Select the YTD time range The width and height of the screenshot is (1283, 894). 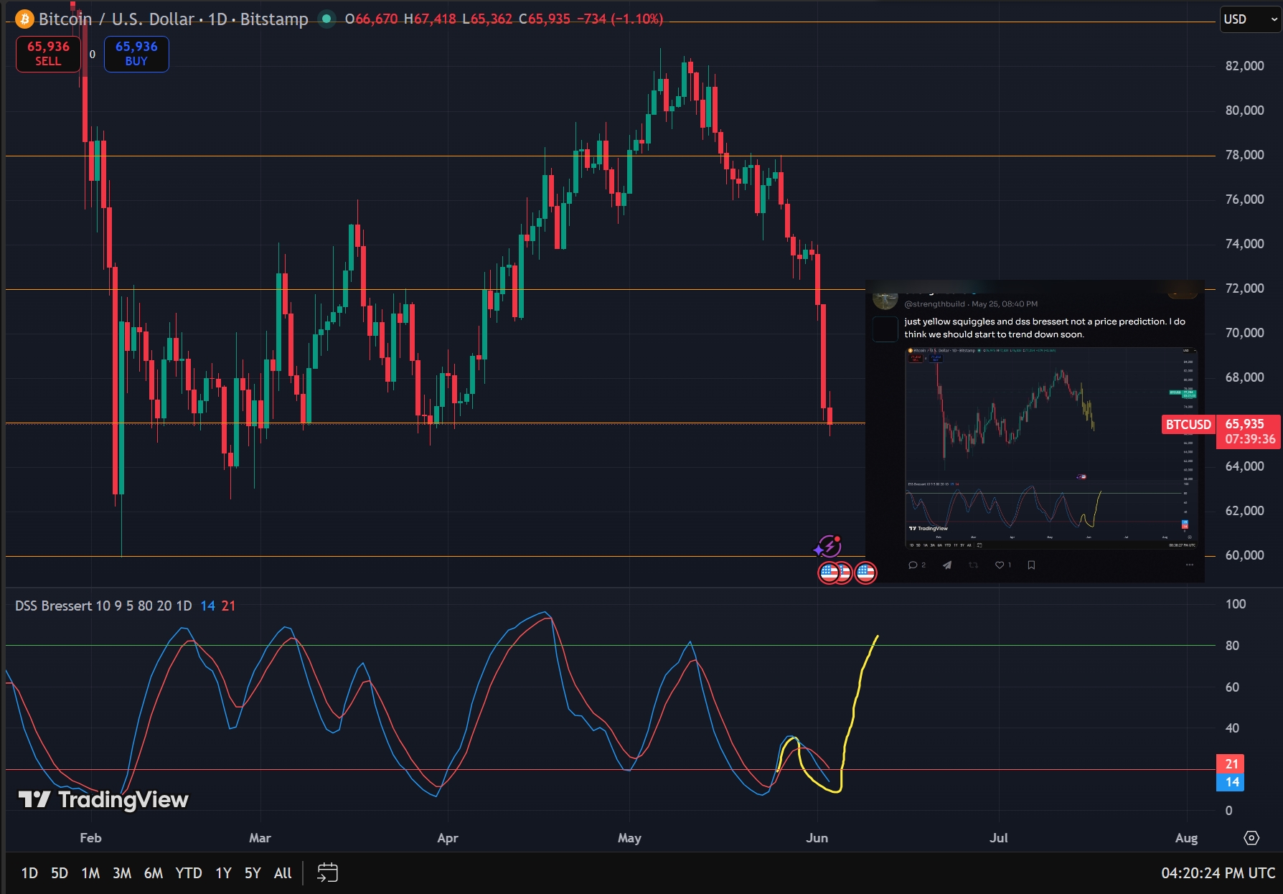pyautogui.click(x=189, y=873)
